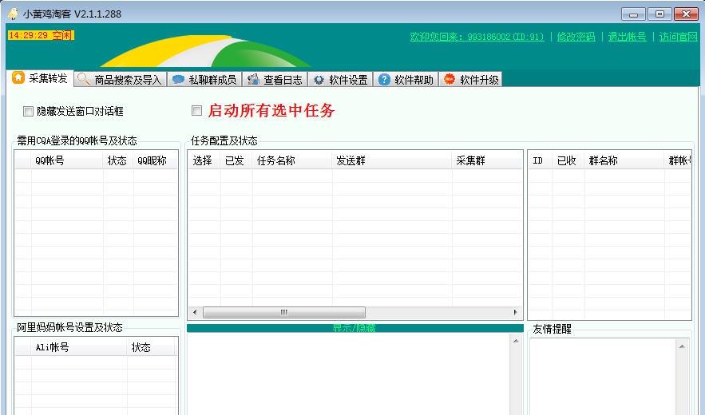Click the question mark icon for 软件帮助
Viewport: 705px width, 415px height.
coord(384,79)
